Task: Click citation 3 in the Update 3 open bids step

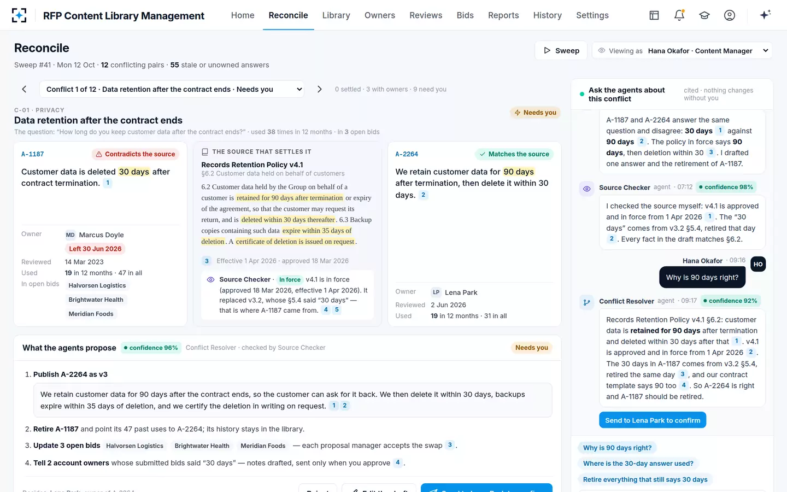Action: [450, 445]
